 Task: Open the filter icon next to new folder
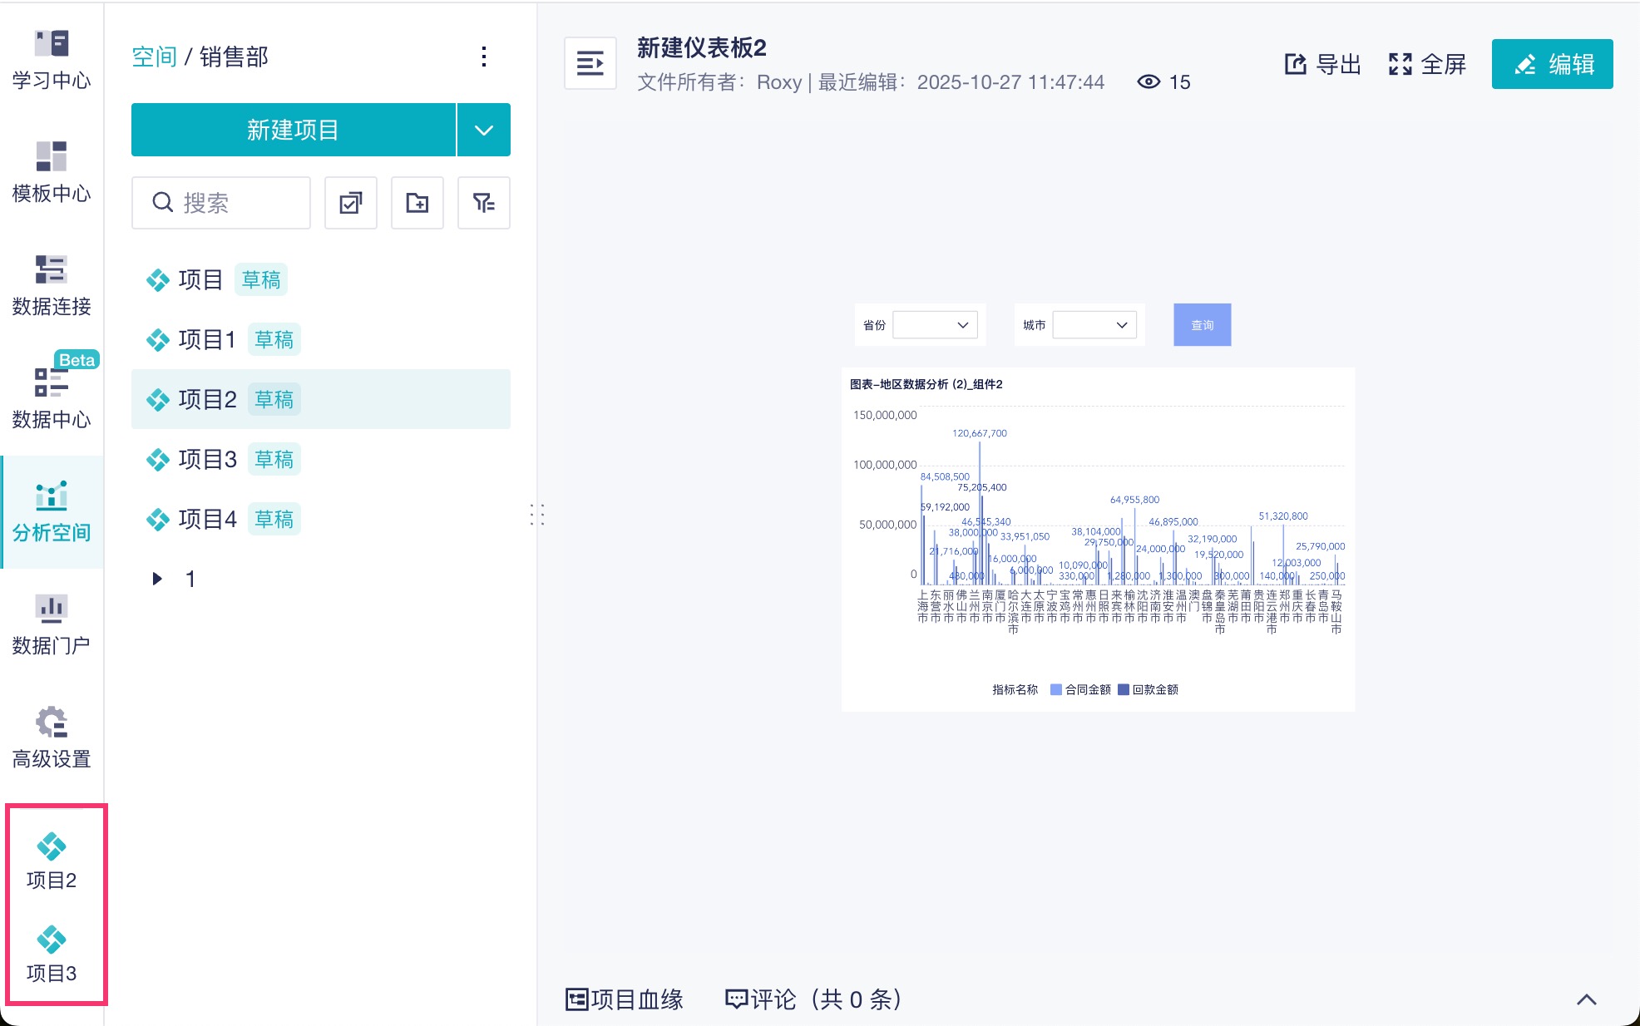click(483, 202)
